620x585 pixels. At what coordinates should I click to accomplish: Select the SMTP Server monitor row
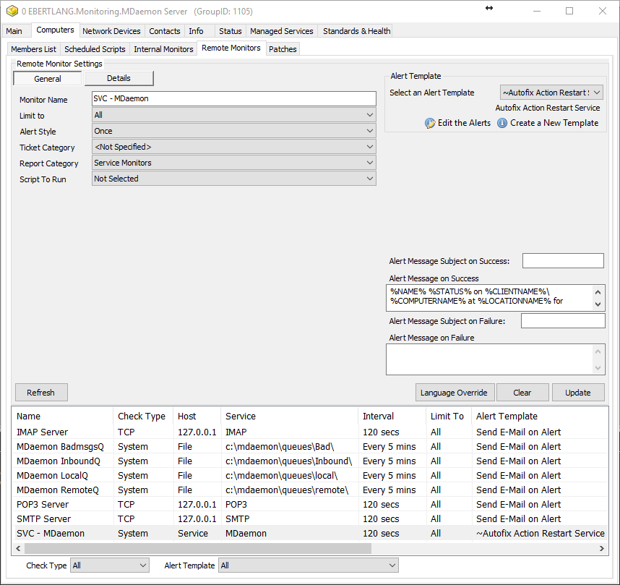click(x=44, y=518)
